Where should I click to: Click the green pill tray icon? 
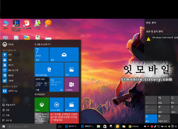(x=155, y=126)
